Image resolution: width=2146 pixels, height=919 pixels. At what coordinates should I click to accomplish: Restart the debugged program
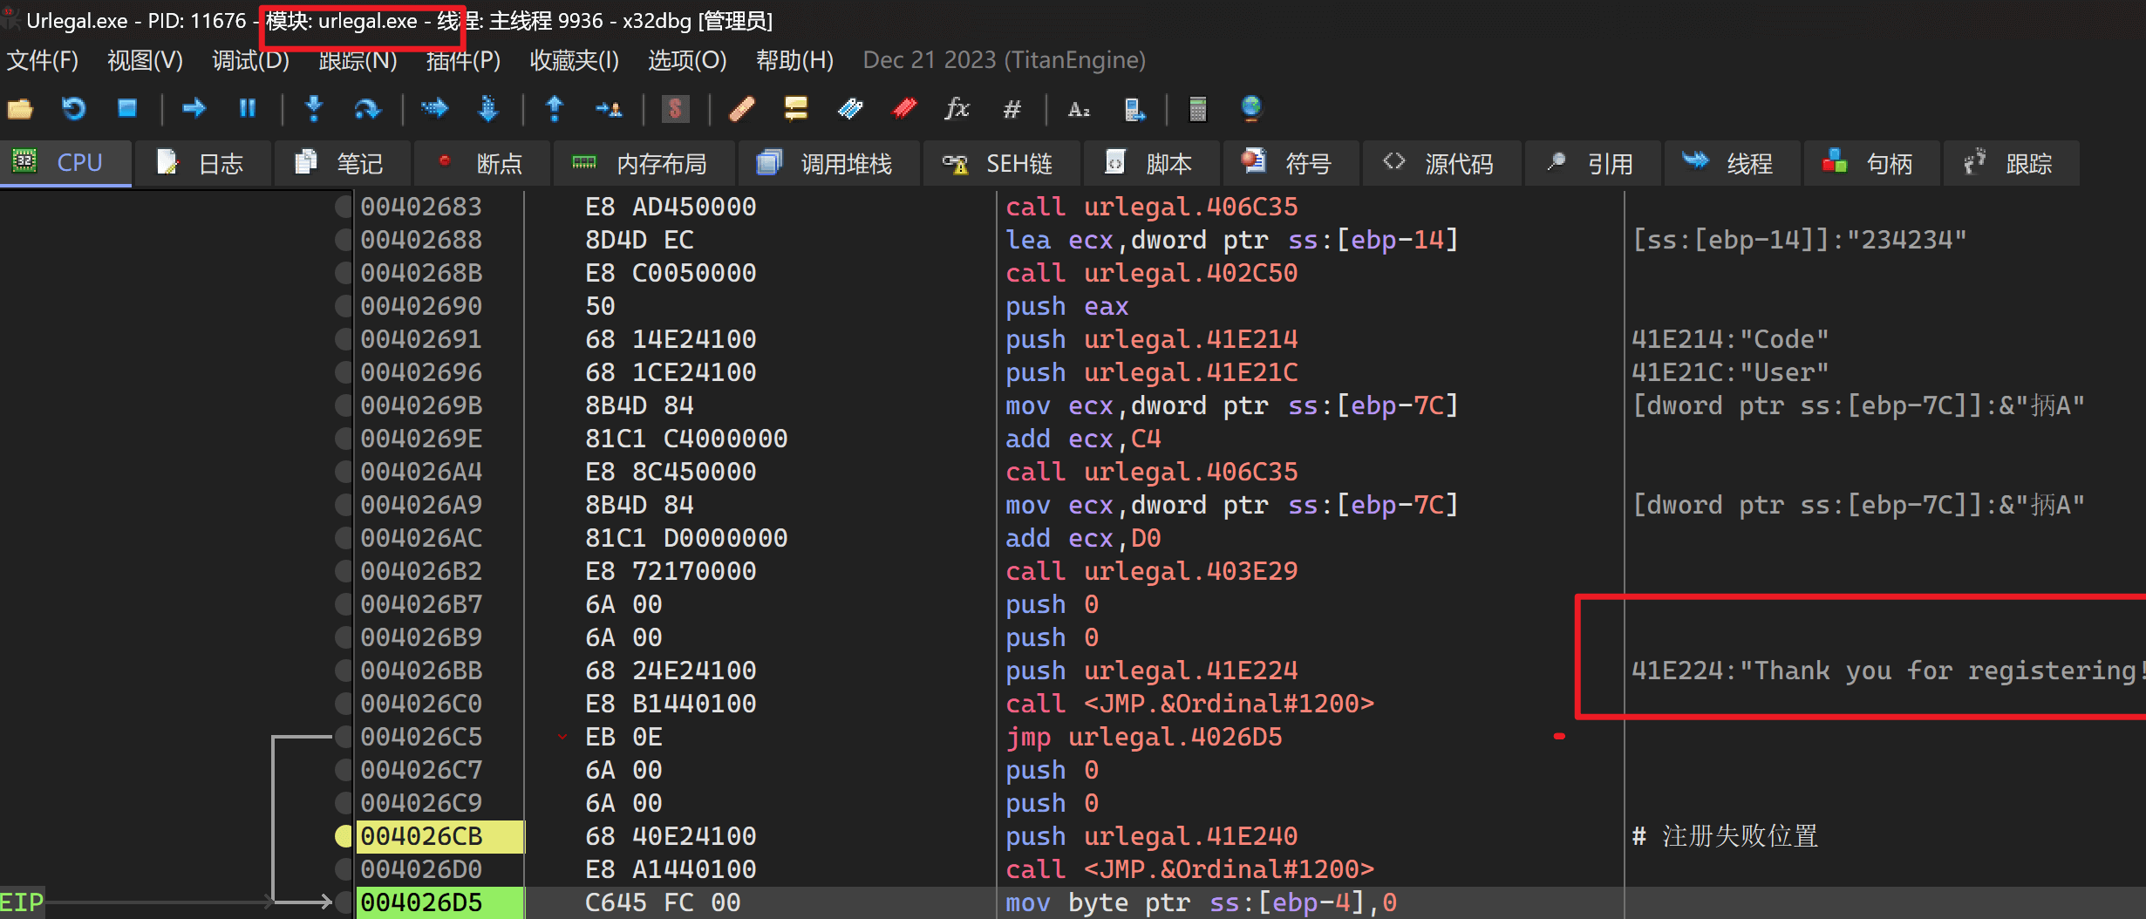74,109
